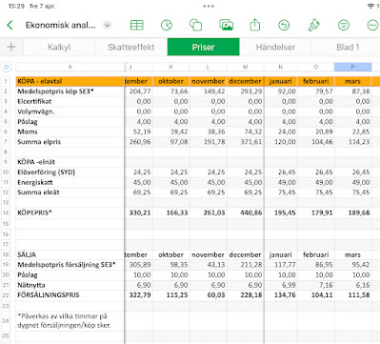
Task: Tap the multitasking three dots at top
Action: click(x=209, y=6)
